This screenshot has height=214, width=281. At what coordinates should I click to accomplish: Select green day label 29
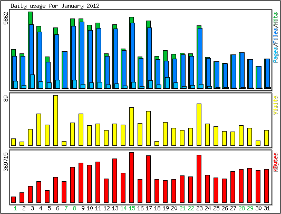pos(250,208)
